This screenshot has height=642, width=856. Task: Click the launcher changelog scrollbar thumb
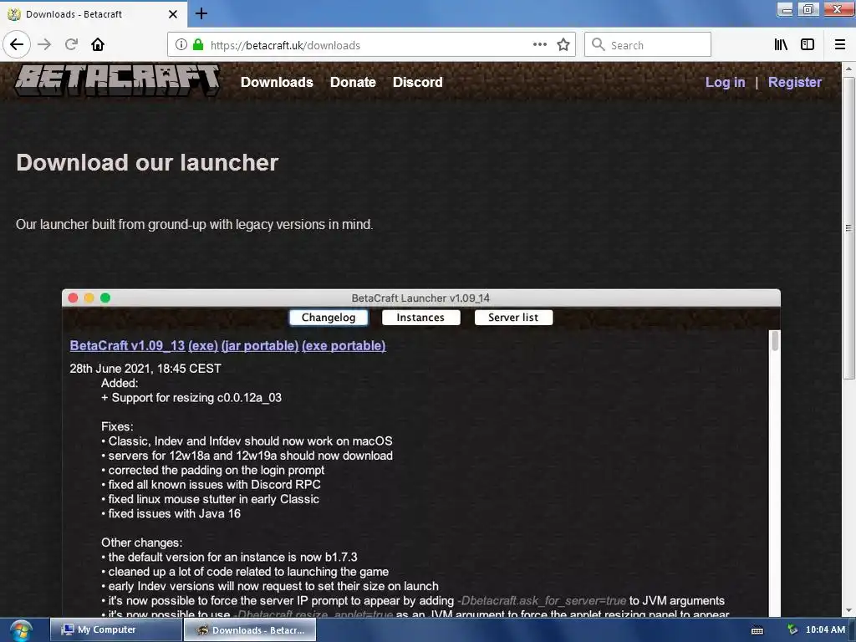pyautogui.click(x=774, y=341)
